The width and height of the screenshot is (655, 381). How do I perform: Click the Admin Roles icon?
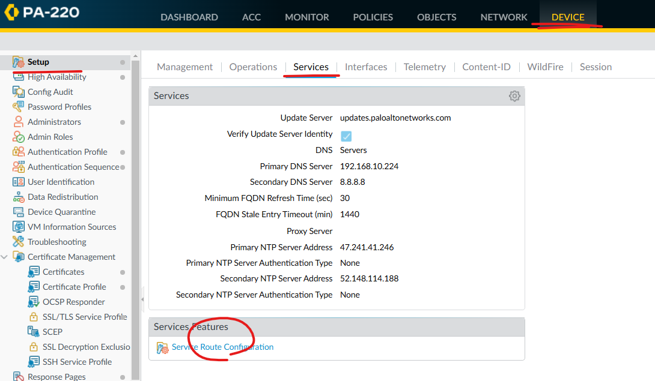pyautogui.click(x=19, y=137)
